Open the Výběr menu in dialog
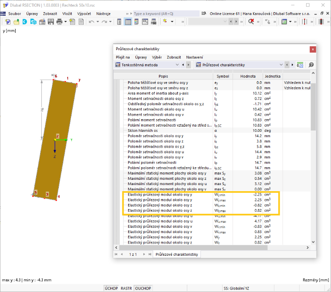The width and height of the screenshot is (331, 292). tap(157, 57)
